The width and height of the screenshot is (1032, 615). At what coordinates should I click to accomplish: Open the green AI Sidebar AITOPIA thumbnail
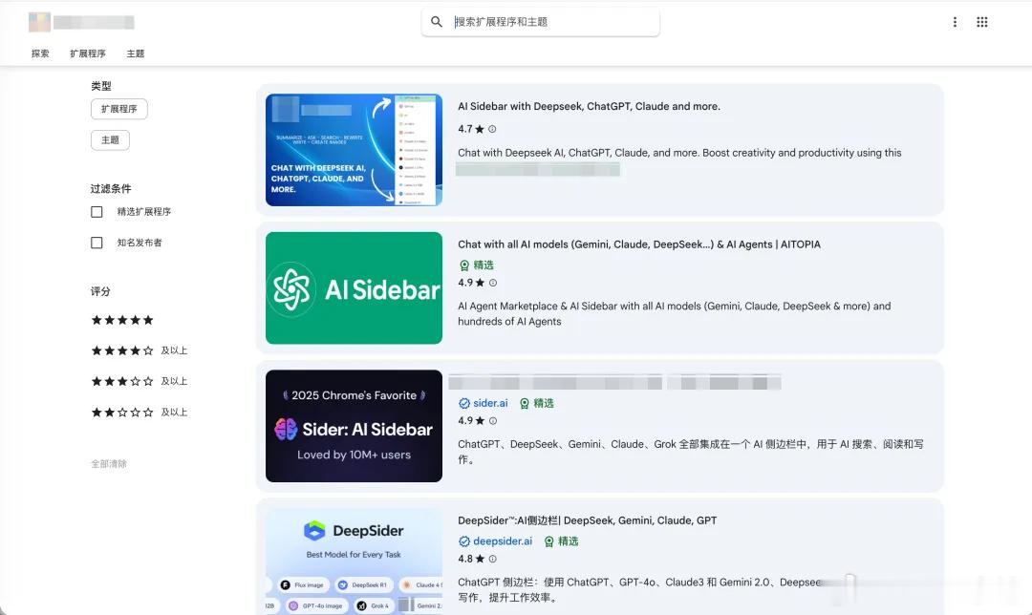pos(355,288)
